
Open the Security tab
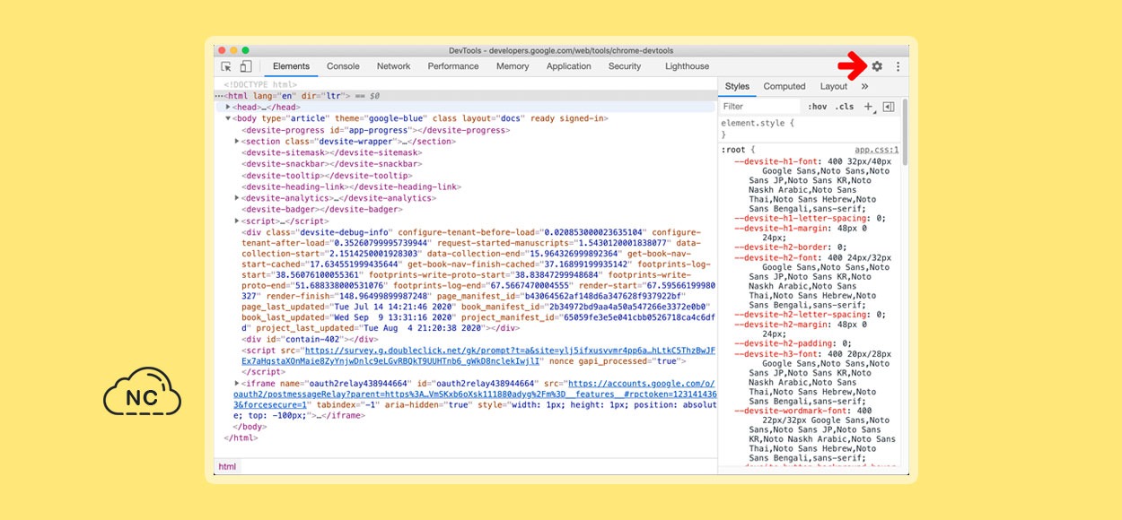625,66
